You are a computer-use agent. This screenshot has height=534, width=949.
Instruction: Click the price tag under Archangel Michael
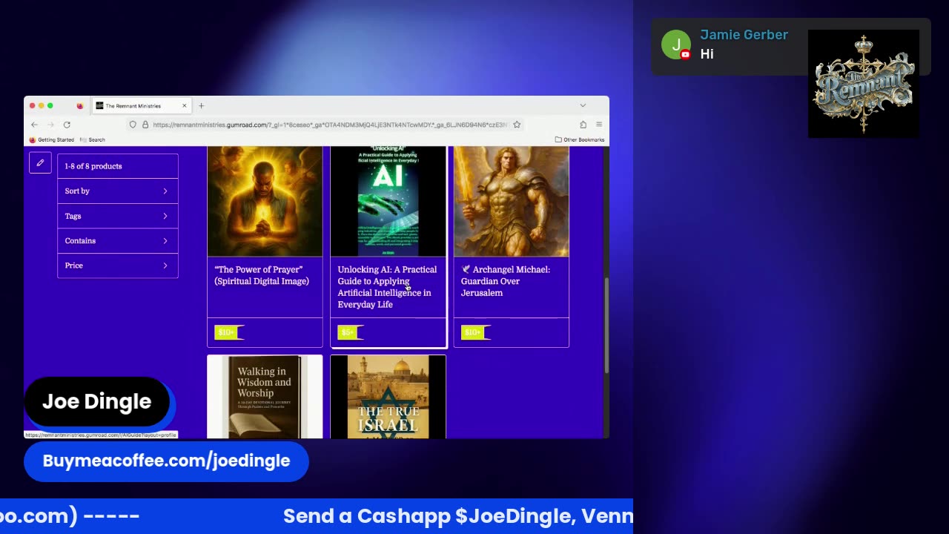coord(475,332)
